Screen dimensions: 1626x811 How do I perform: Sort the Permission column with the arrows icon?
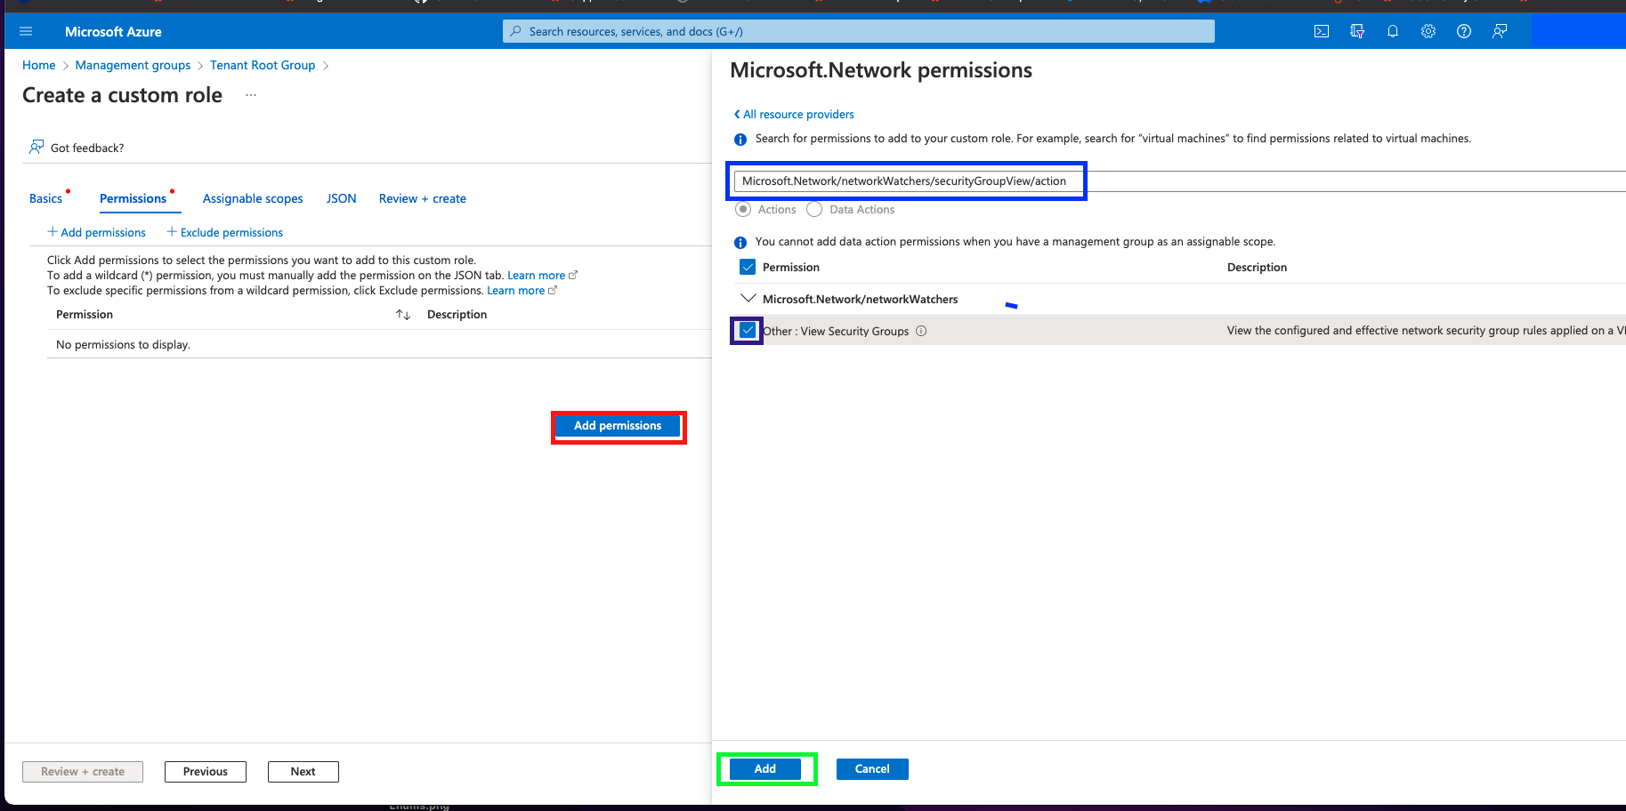[403, 315]
